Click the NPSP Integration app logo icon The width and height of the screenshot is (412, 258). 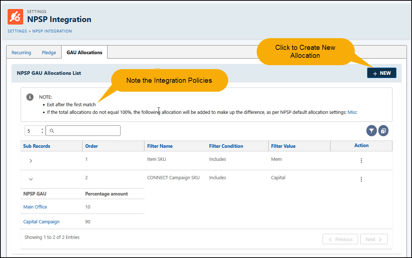(15, 17)
